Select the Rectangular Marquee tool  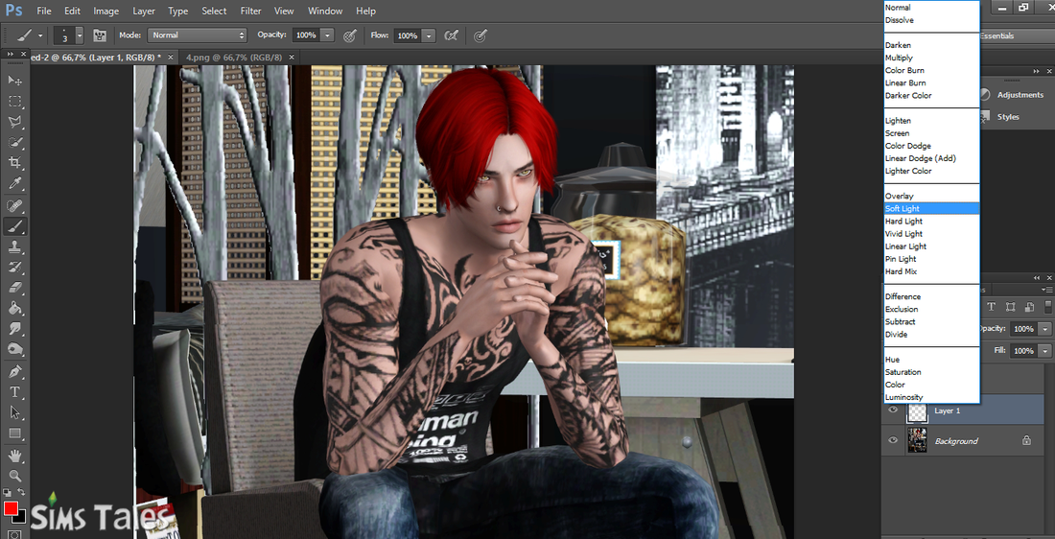pyautogui.click(x=14, y=102)
